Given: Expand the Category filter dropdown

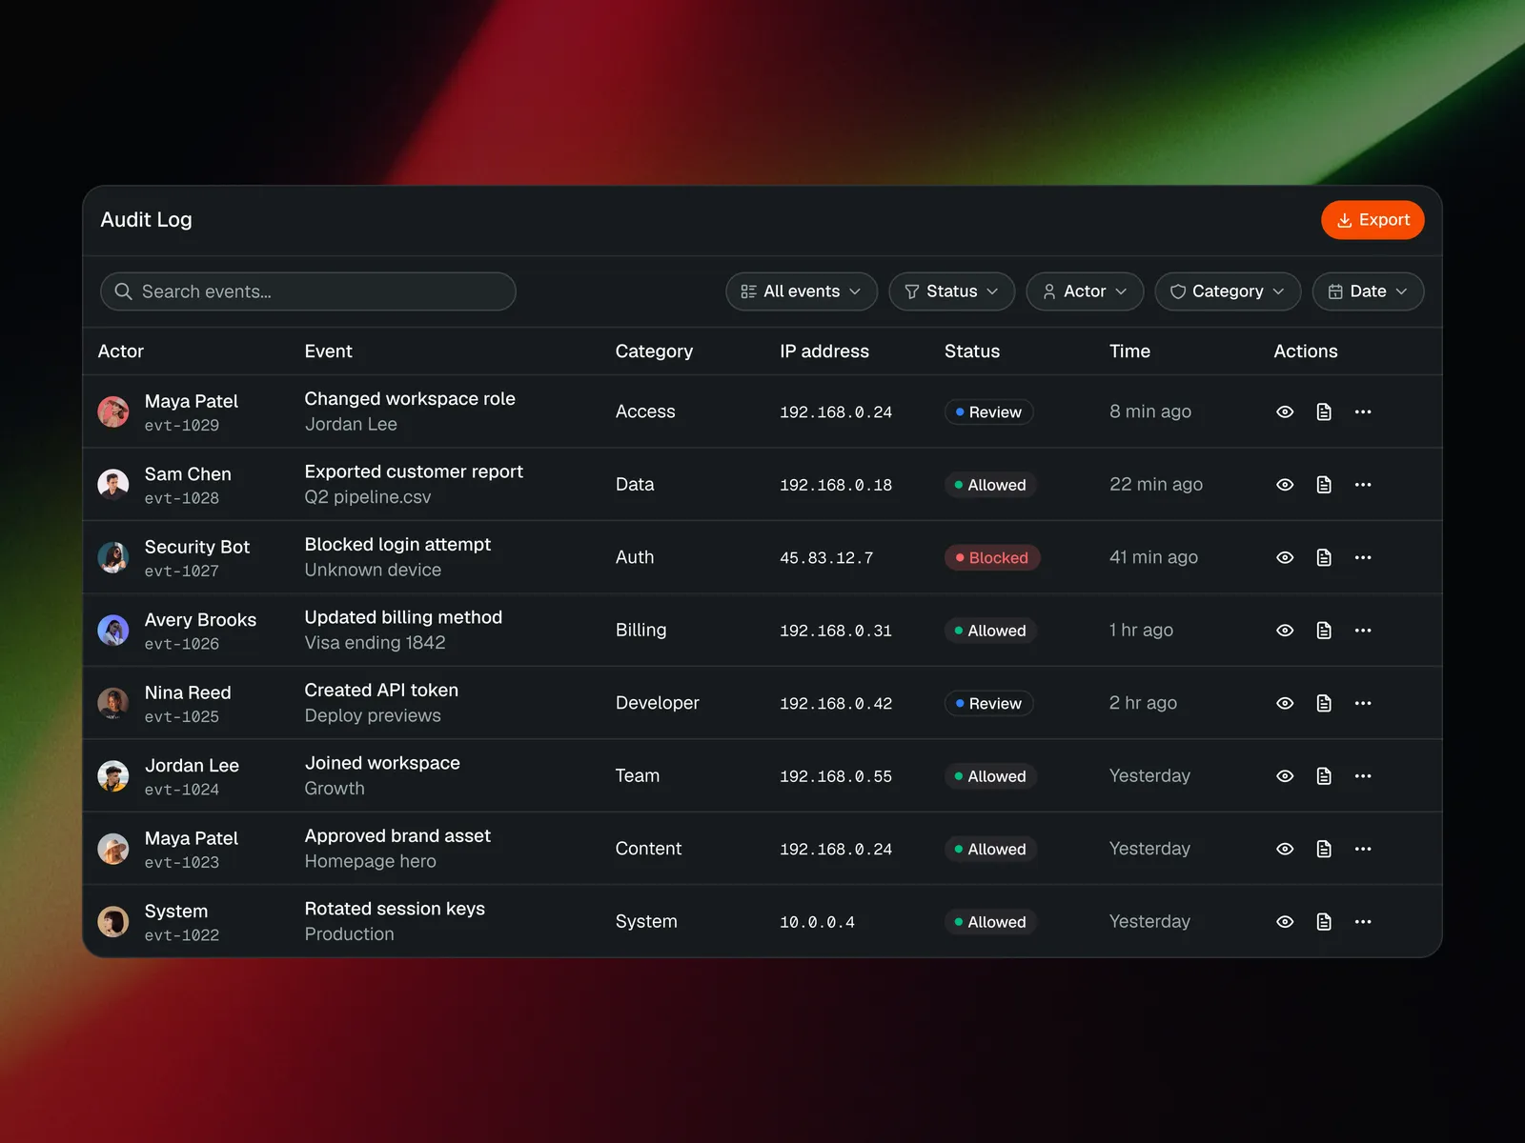Looking at the screenshot, I should (1227, 291).
